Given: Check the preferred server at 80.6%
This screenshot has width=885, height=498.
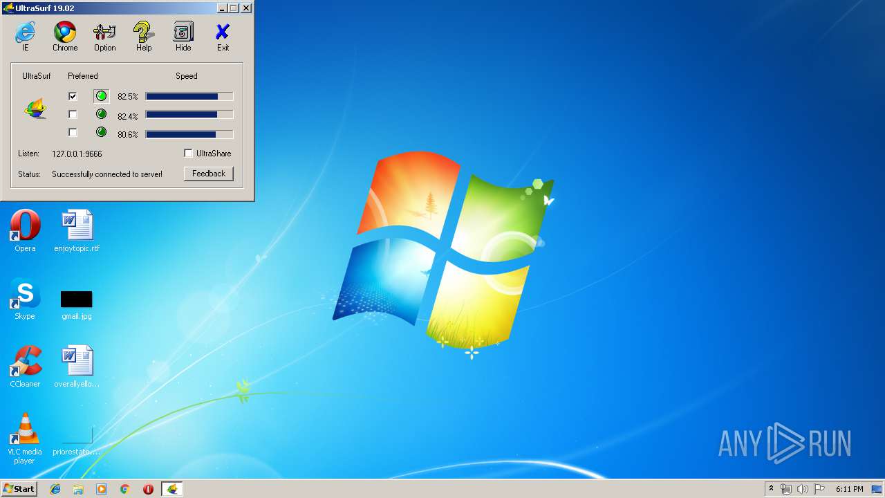Looking at the screenshot, I should click(x=73, y=132).
